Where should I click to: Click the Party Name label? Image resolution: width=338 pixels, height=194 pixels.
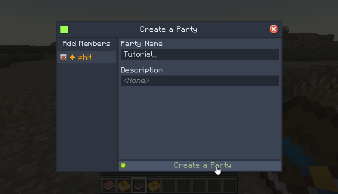[x=142, y=44]
